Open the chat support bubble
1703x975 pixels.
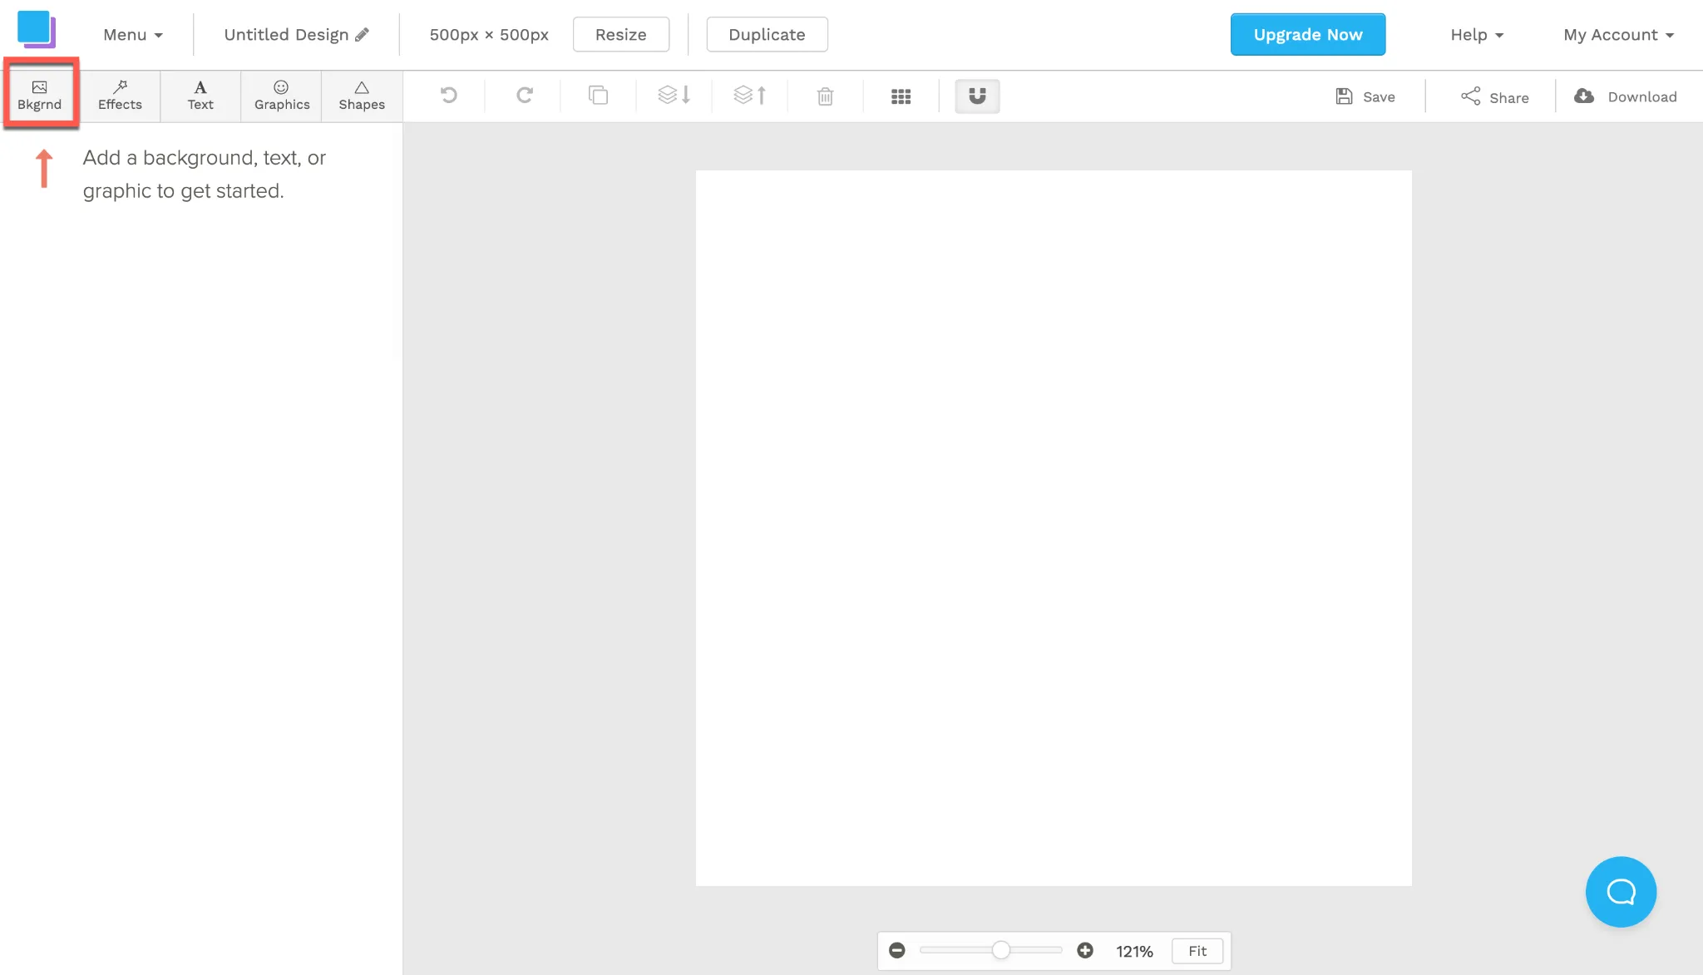(x=1621, y=892)
